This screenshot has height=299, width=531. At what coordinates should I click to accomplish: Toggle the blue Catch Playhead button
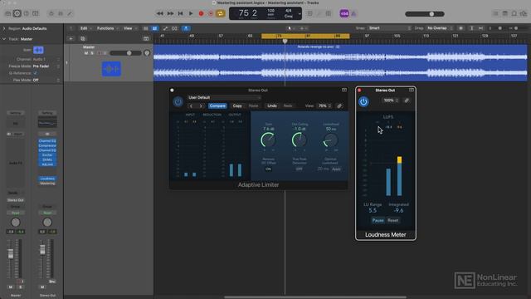(x=186, y=28)
